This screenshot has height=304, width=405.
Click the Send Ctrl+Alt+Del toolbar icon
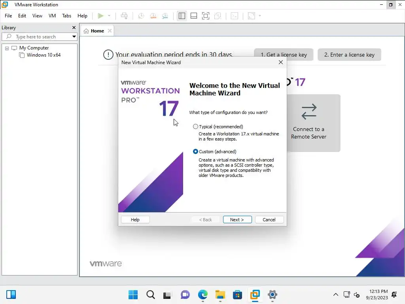click(124, 16)
